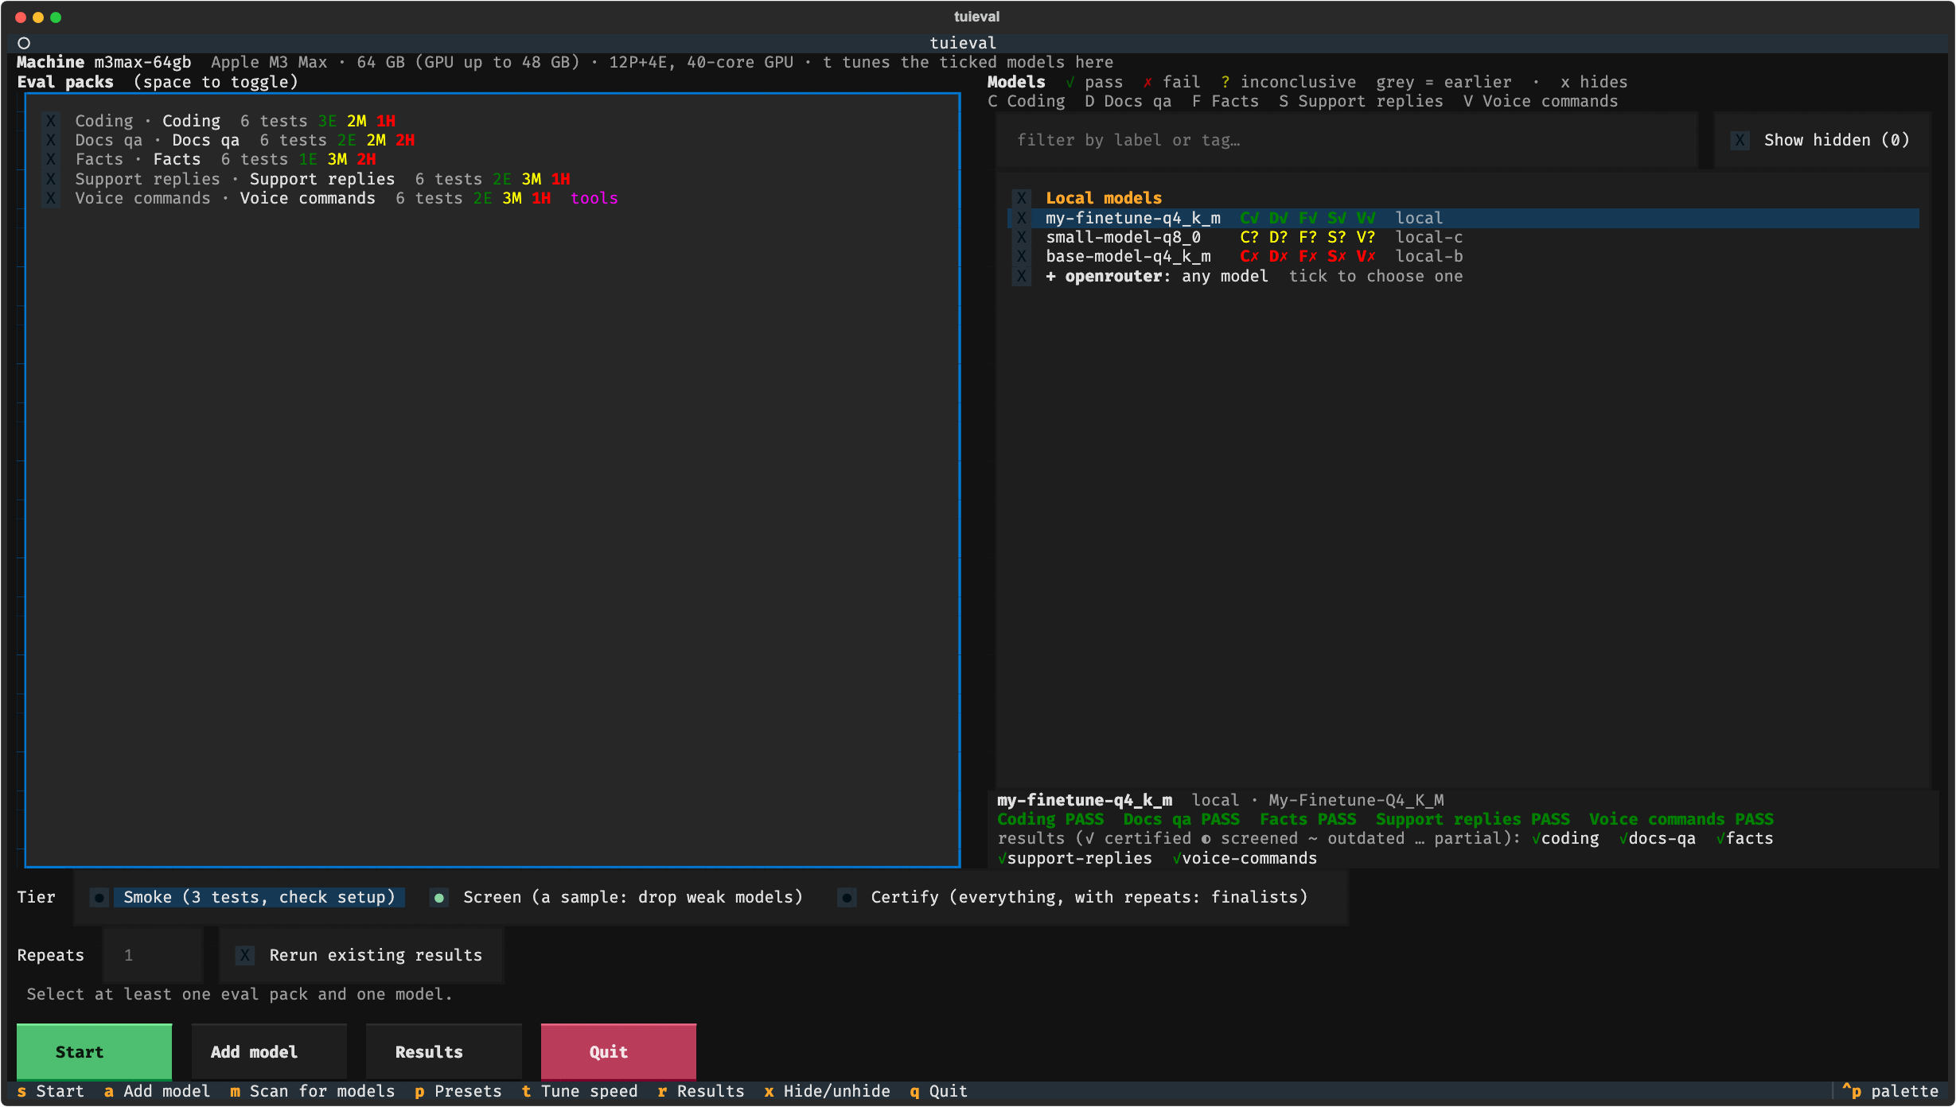Click 'r Results' footer shortcut
Image resolution: width=1956 pixels, height=1107 pixels.
701,1091
